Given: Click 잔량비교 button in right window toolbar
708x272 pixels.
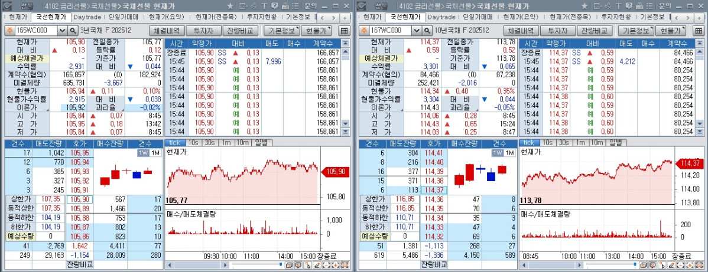Looking at the screenshot, I should (x=594, y=31).
